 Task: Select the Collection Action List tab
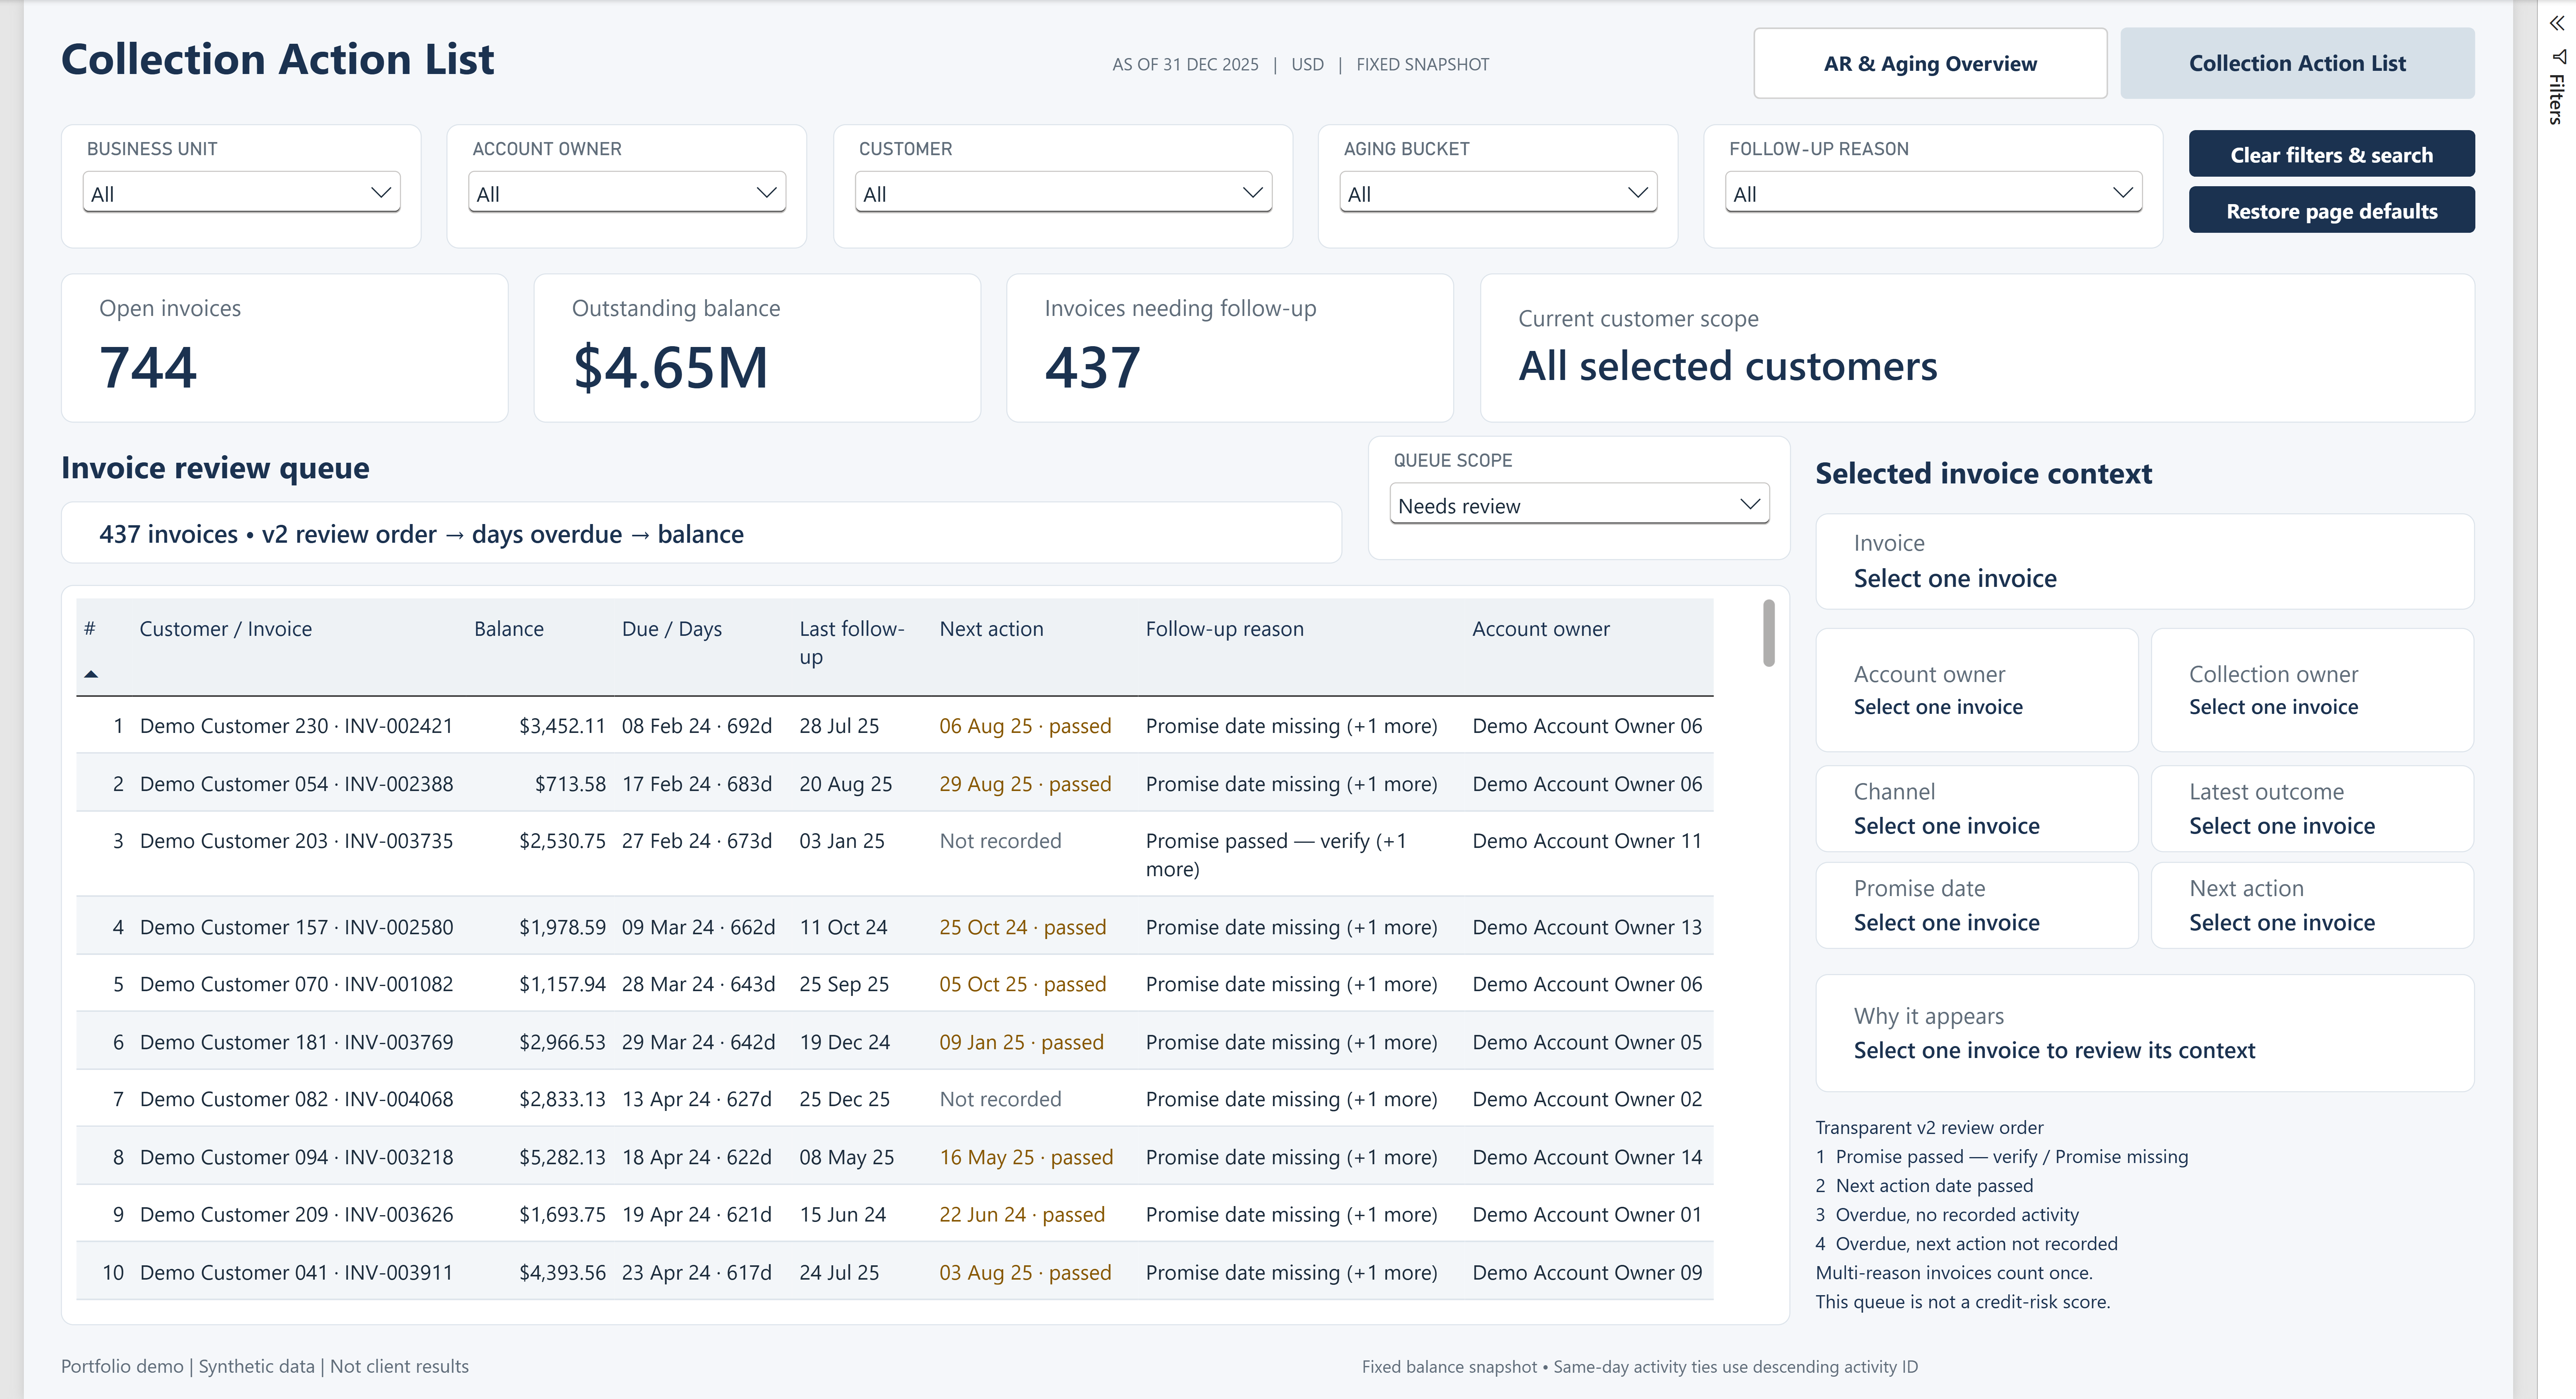point(2297,63)
